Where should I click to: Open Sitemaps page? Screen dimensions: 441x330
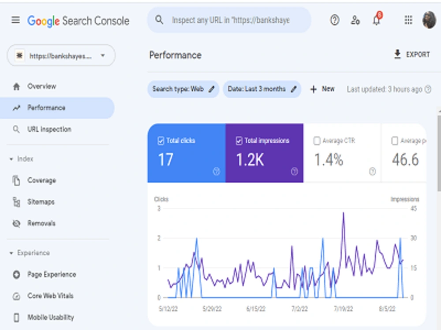click(41, 202)
